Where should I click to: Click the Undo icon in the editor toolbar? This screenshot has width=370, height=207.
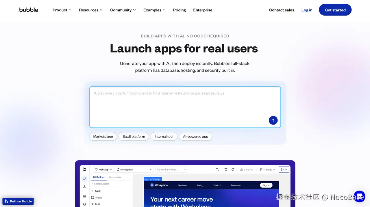(x=226, y=170)
